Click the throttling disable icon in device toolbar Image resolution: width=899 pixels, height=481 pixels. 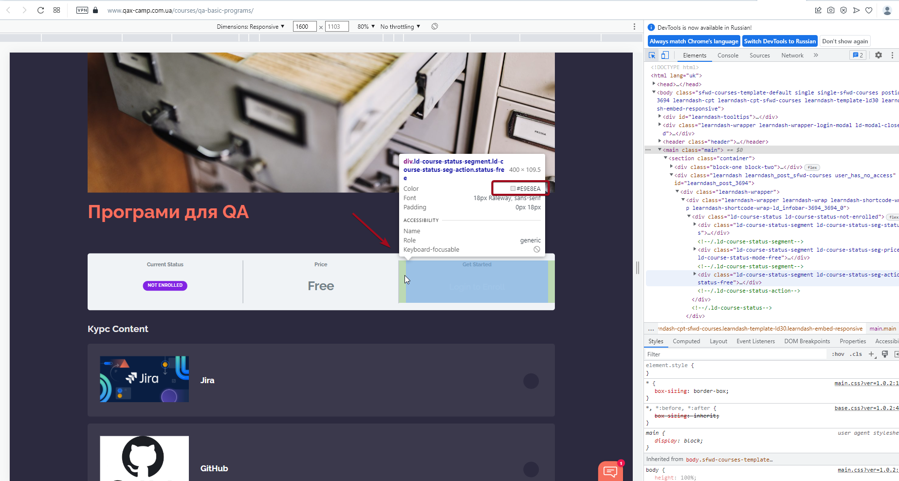pos(435,26)
